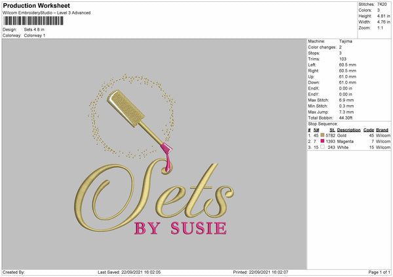Click the stitches count '7420'
Screen dimensions: 393x277
(382, 5)
